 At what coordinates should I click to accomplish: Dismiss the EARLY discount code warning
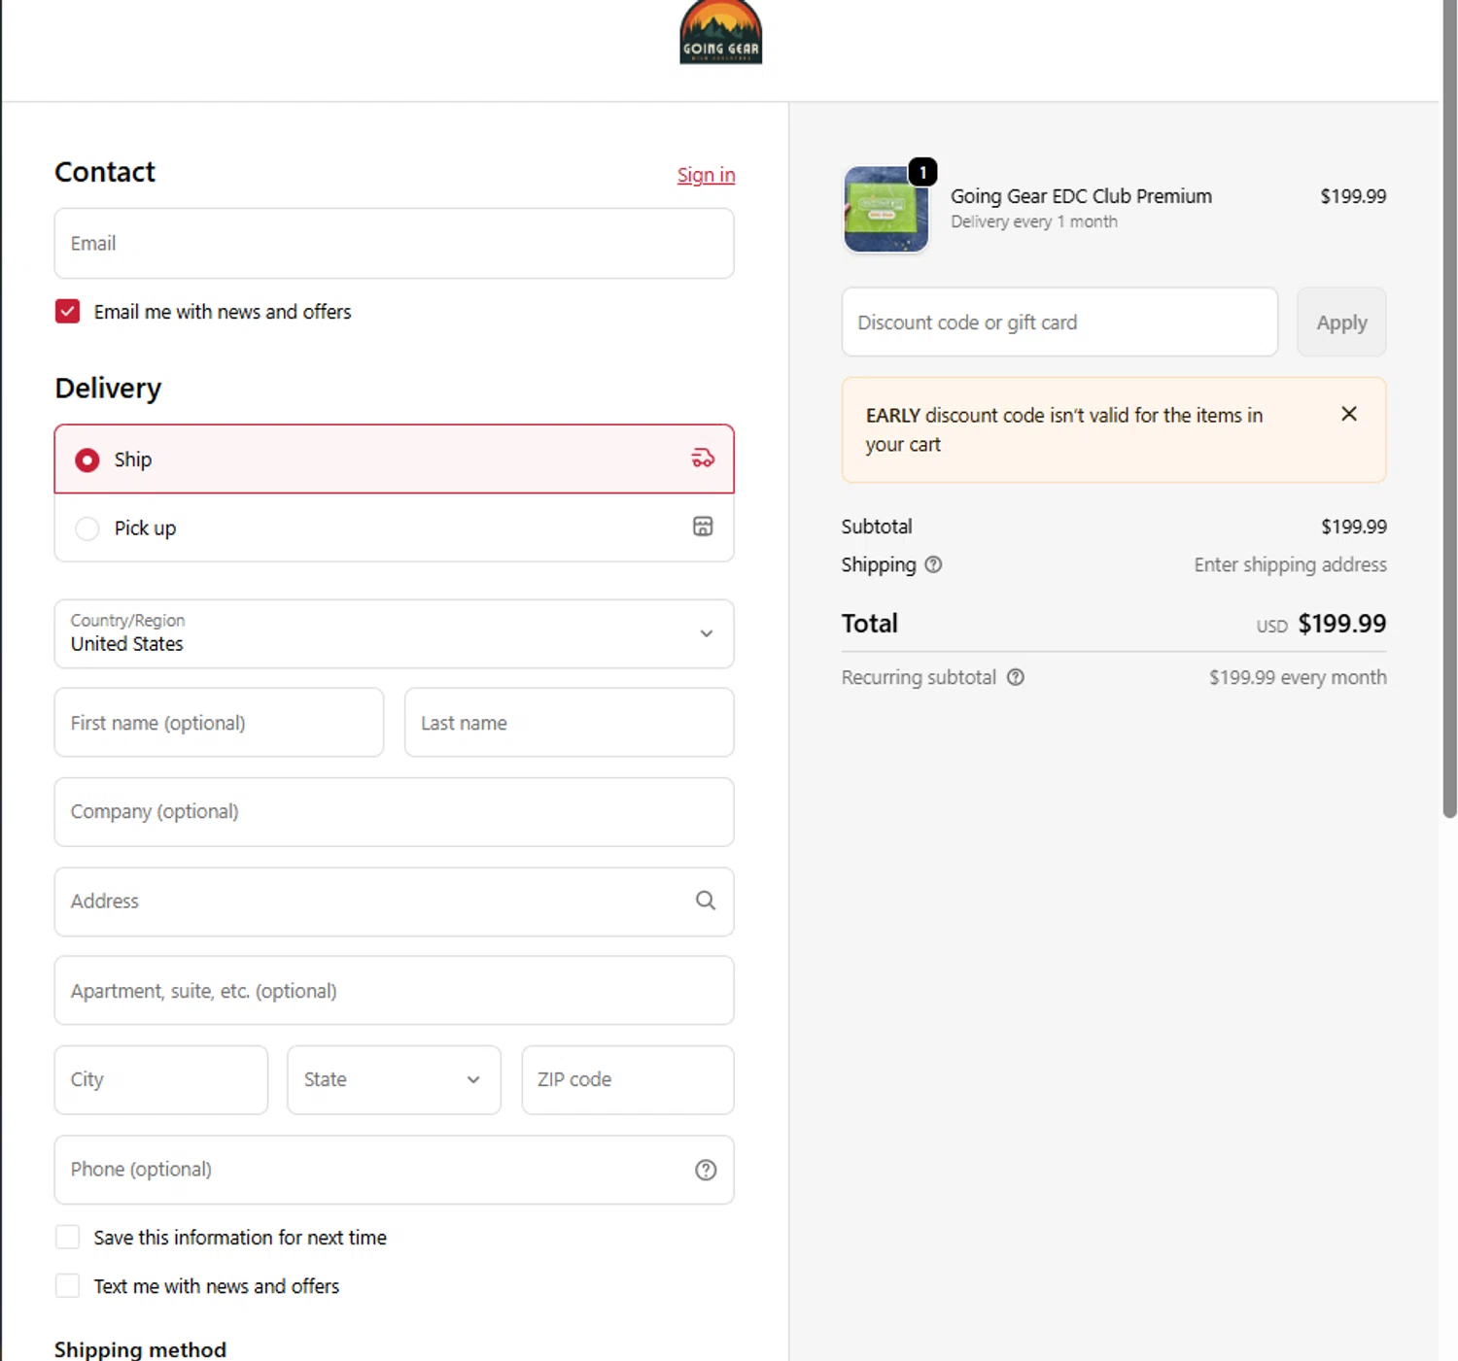coord(1349,414)
